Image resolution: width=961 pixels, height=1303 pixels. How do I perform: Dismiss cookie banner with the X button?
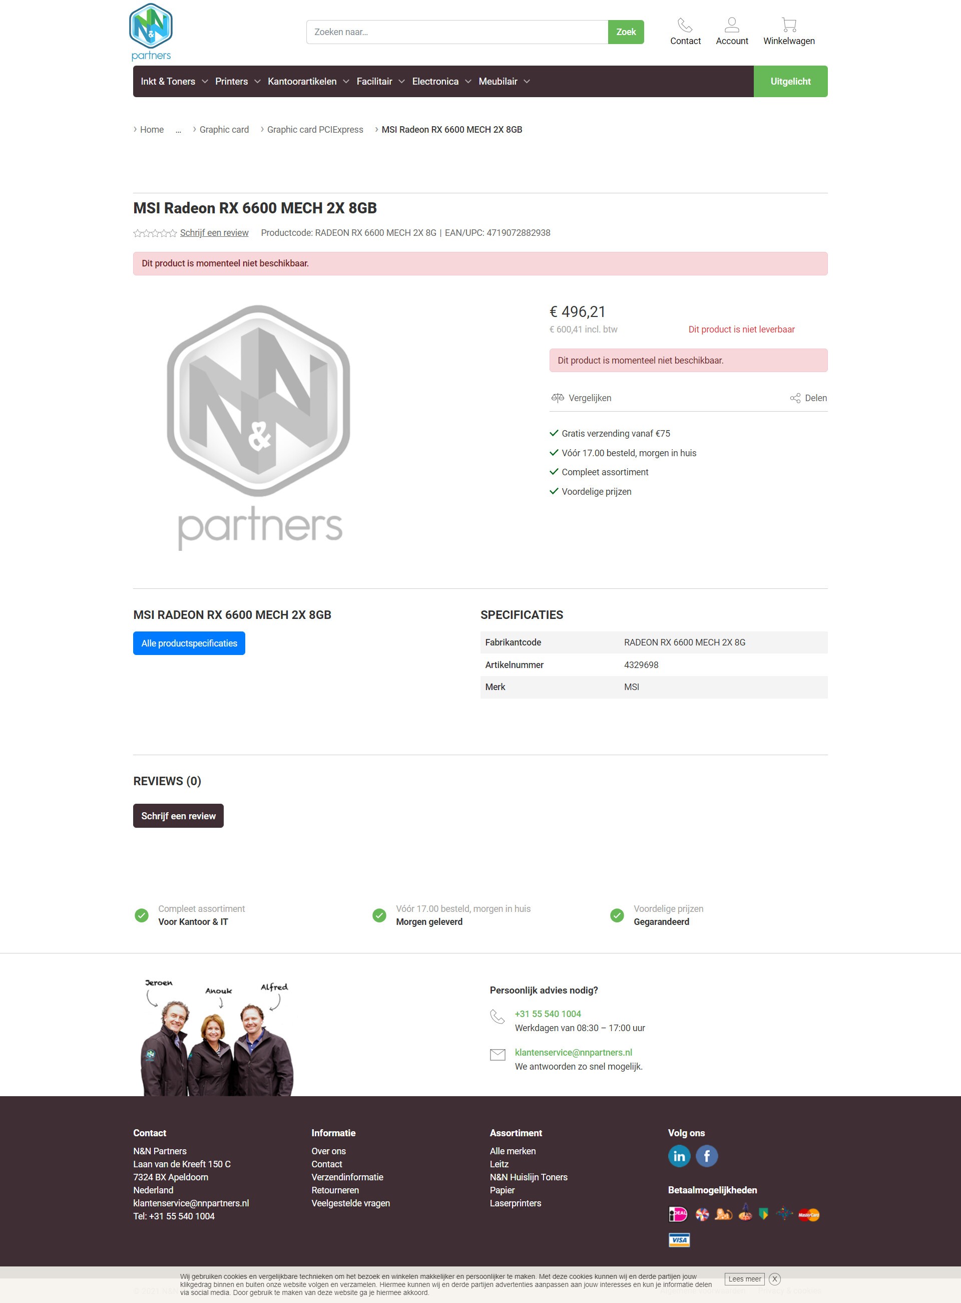pyautogui.click(x=774, y=1278)
